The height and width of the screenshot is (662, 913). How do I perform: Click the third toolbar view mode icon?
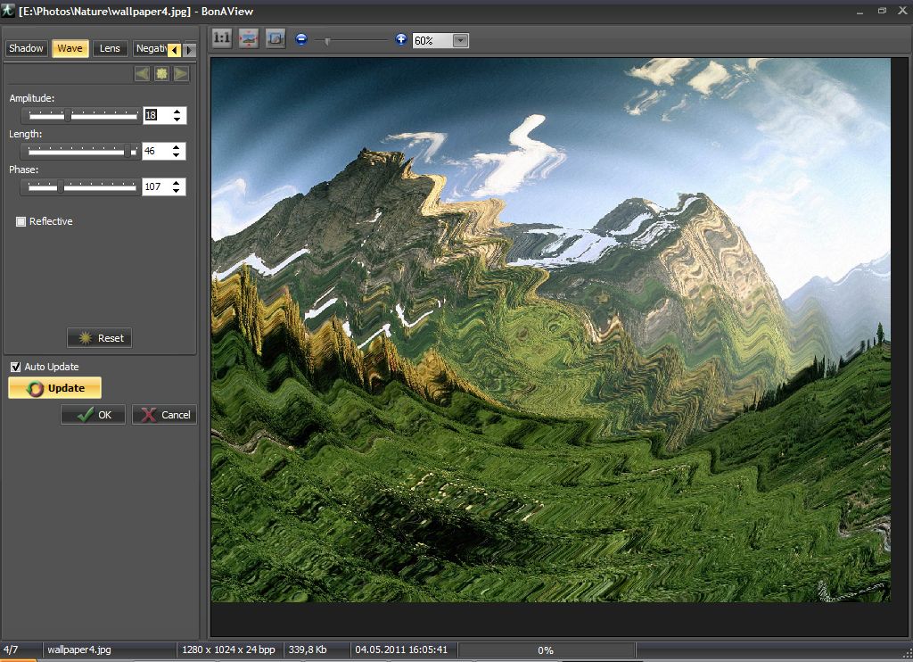click(276, 40)
